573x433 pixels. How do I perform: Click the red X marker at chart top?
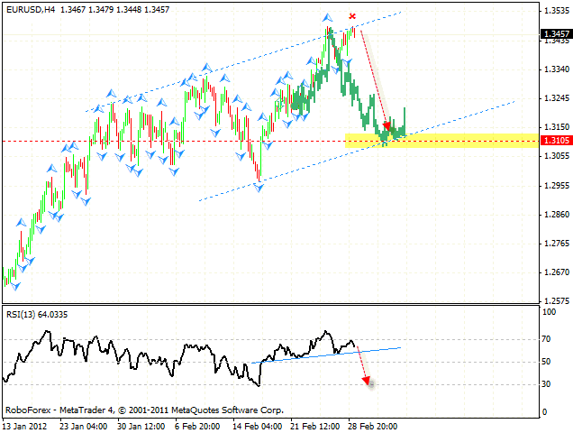coord(352,16)
